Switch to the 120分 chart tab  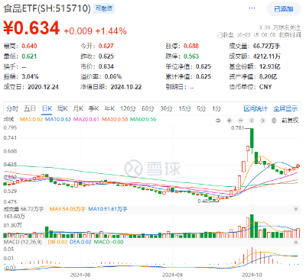click(128, 109)
